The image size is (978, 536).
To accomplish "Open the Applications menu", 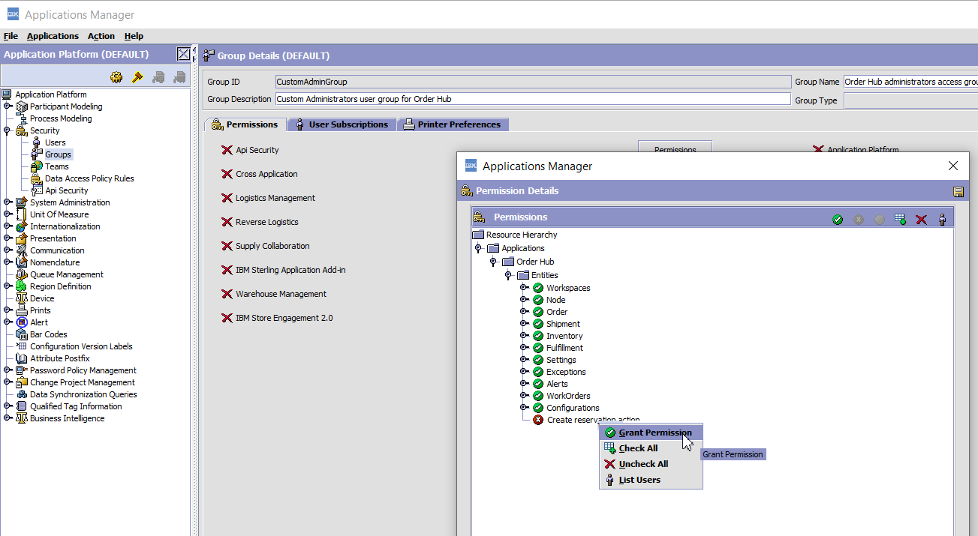I will (x=53, y=36).
